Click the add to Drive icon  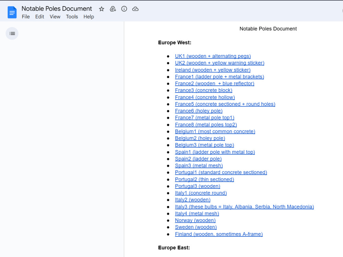coord(113,9)
